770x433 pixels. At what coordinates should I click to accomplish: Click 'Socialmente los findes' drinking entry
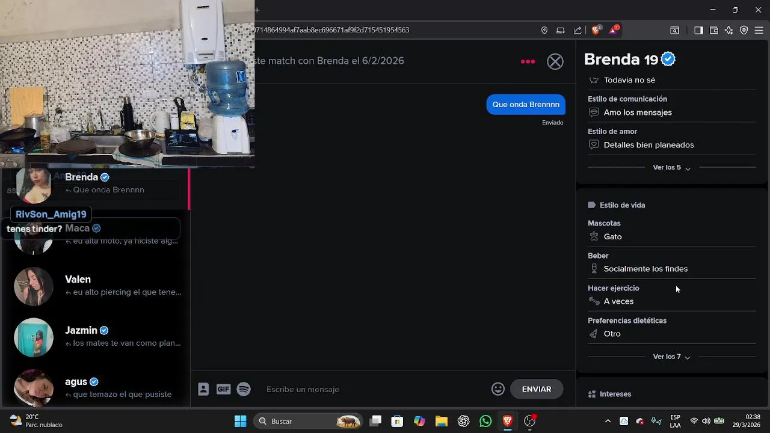click(645, 269)
